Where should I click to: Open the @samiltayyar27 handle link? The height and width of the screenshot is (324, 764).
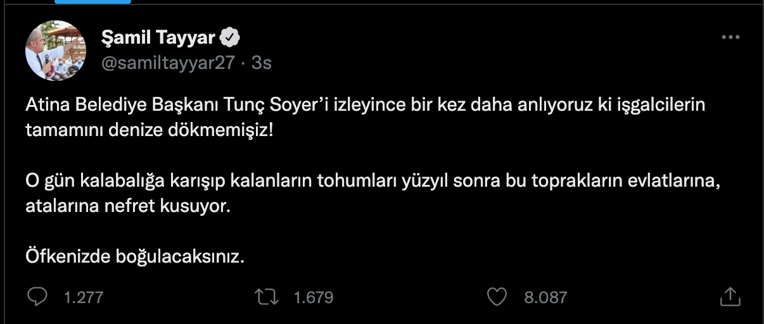[x=169, y=63]
